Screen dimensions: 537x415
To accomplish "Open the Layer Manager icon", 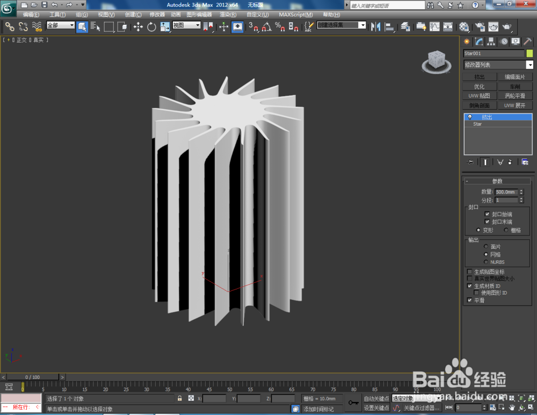I will pyautogui.click(x=405, y=26).
